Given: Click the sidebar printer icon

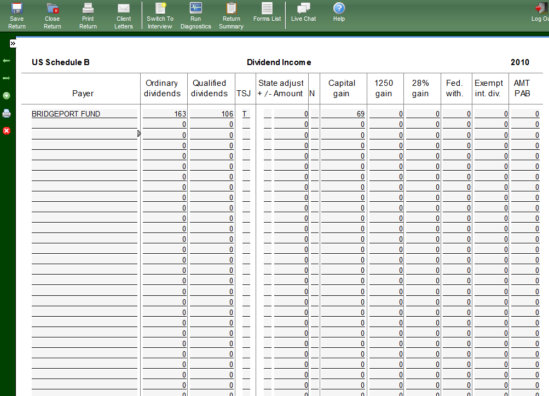Looking at the screenshot, I should coord(7,113).
